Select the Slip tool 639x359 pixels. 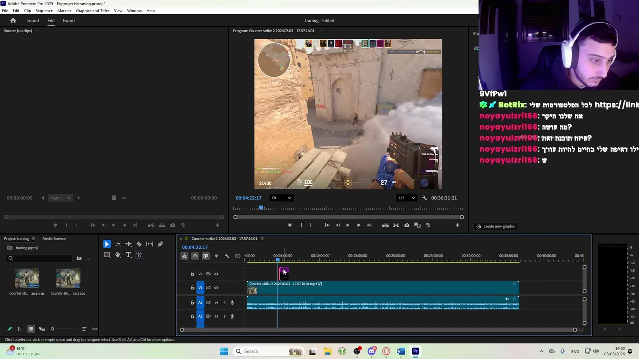point(150,244)
